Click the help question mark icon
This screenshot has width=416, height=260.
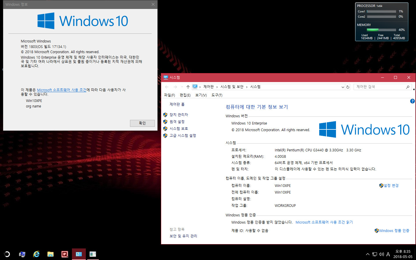[x=412, y=101]
